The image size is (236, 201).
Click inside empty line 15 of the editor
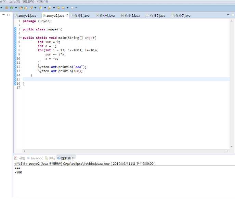click(x=103, y=79)
